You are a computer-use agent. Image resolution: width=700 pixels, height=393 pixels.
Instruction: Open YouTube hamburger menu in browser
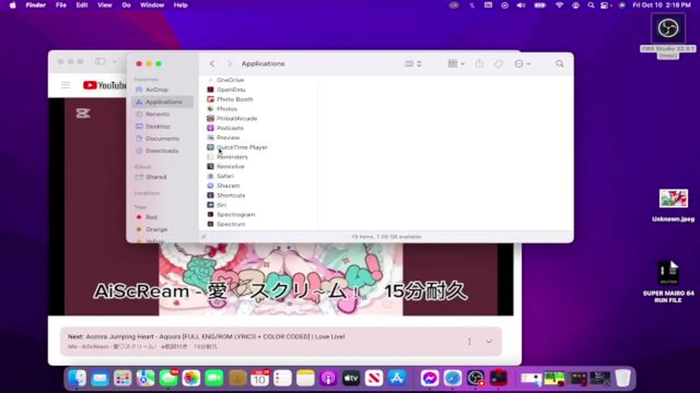click(x=66, y=85)
